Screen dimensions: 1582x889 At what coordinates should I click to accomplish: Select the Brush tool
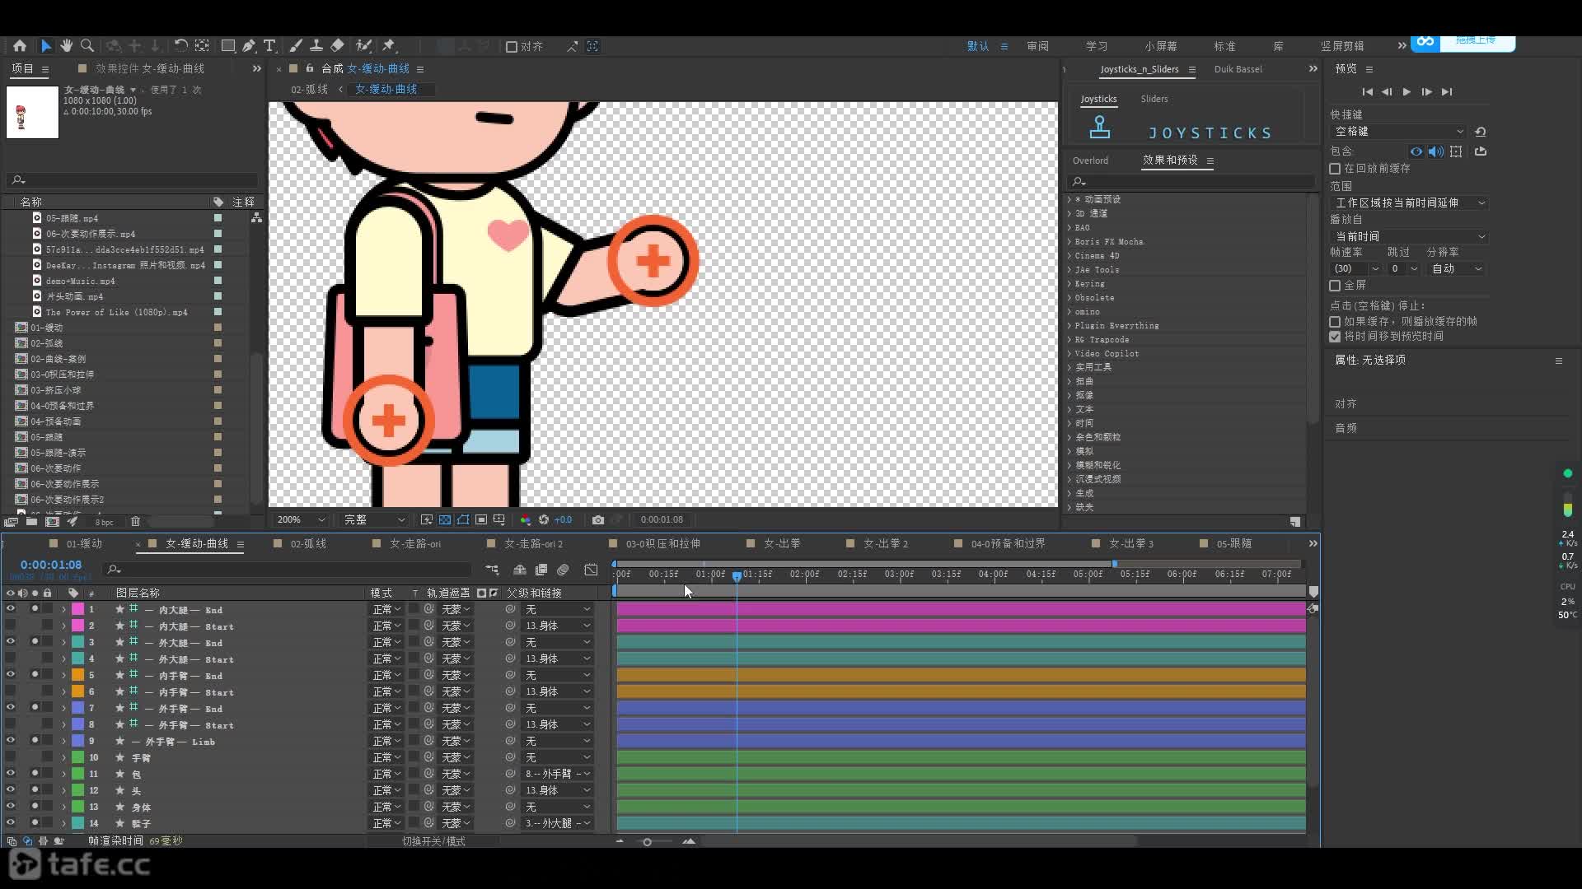pos(296,46)
